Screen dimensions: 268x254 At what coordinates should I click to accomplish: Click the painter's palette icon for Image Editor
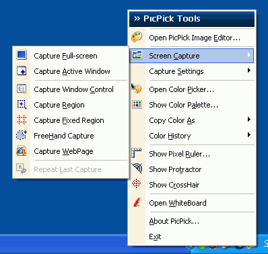coord(137,37)
